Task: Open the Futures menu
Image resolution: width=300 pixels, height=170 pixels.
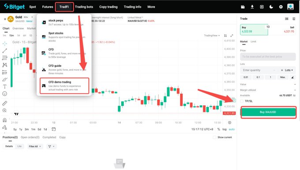Action: coord(48,7)
